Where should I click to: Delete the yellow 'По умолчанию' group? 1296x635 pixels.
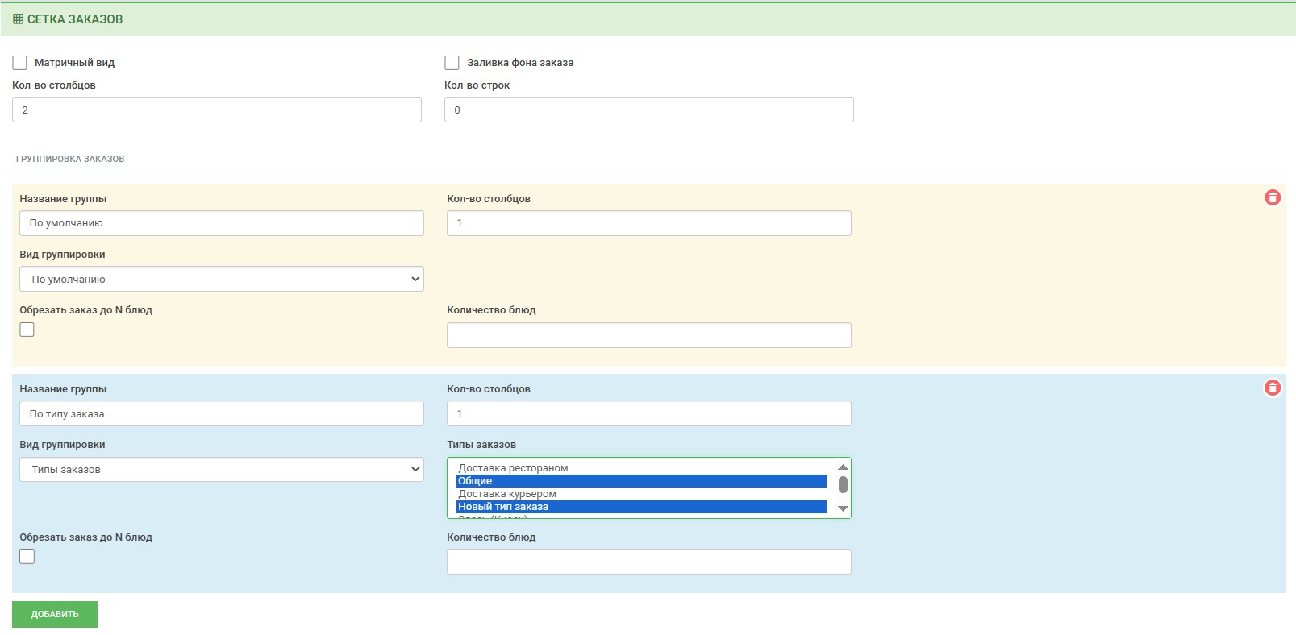pos(1272,197)
